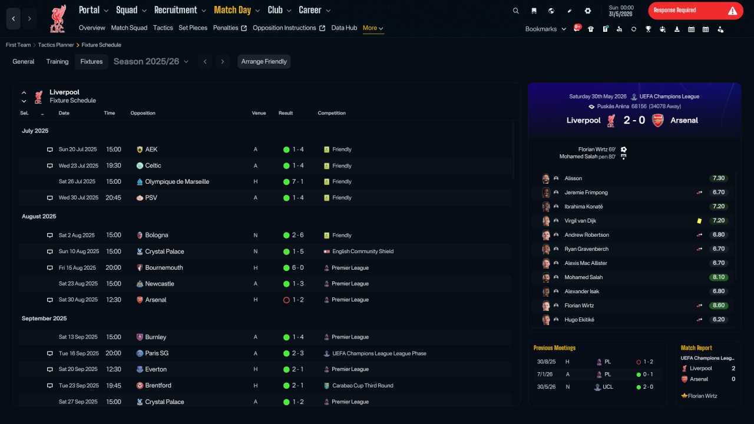The image size is (754, 424).
Task: Switch to the General tab
Action: point(24,62)
